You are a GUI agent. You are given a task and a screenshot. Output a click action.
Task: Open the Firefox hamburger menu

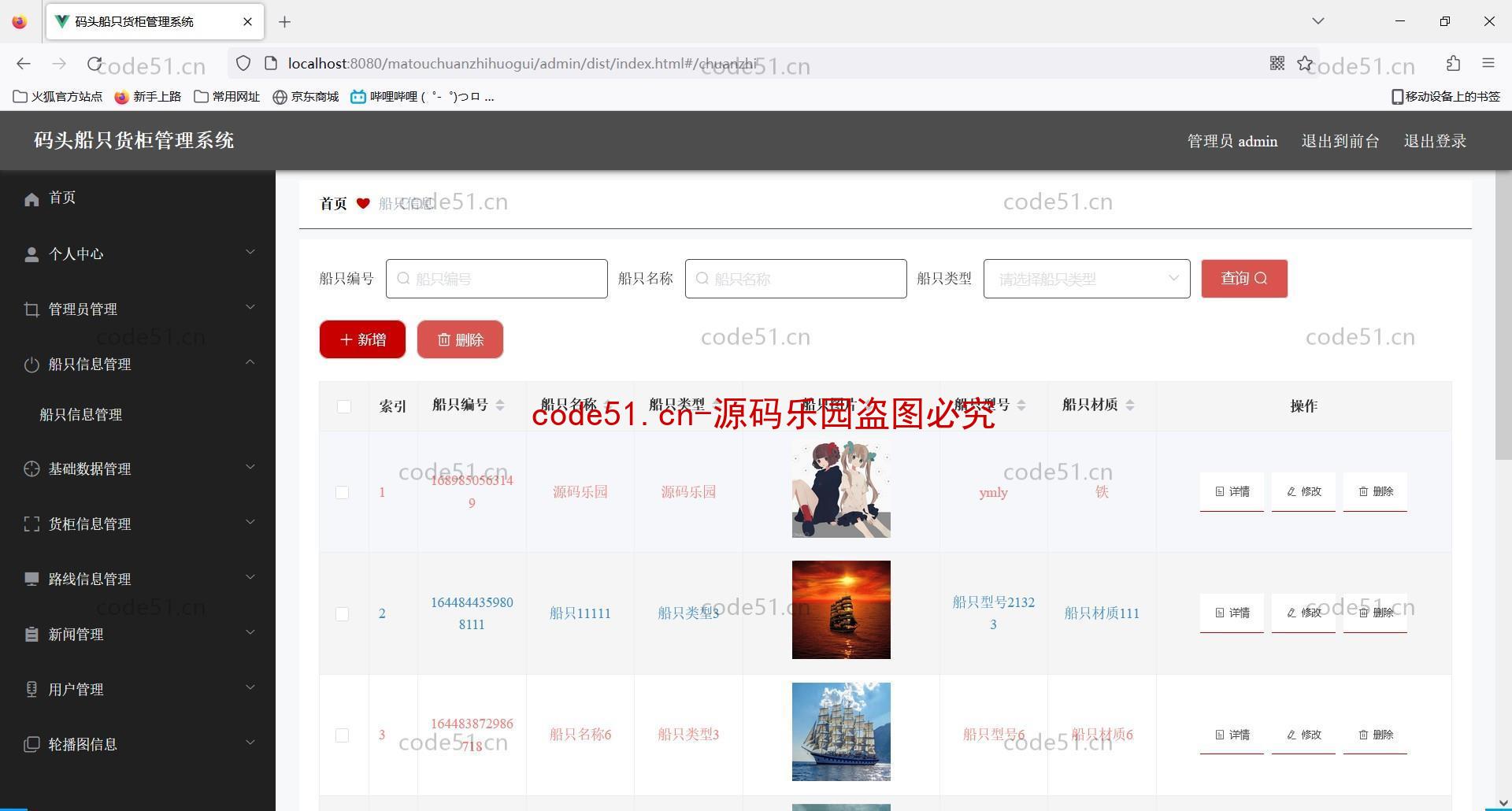click(x=1488, y=63)
